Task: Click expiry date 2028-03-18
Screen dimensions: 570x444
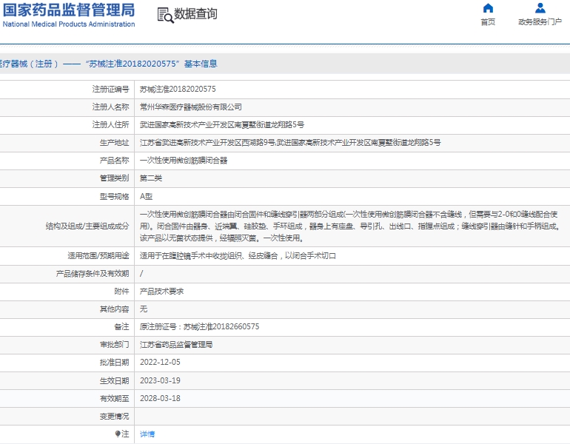Action: (x=160, y=399)
